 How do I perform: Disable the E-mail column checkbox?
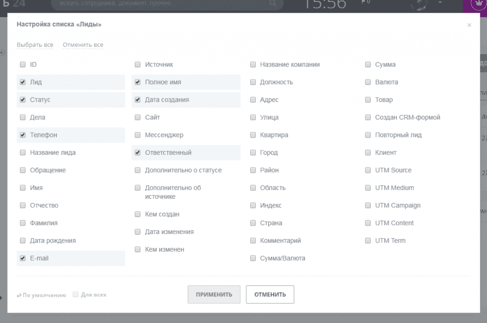[x=23, y=258]
